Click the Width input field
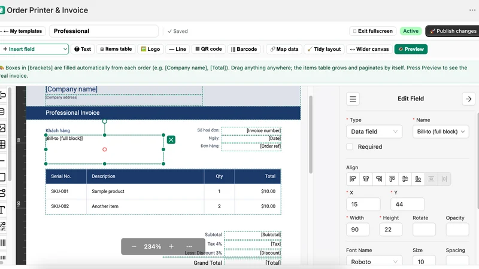The width and height of the screenshot is (479, 269). tap(357, 230)
